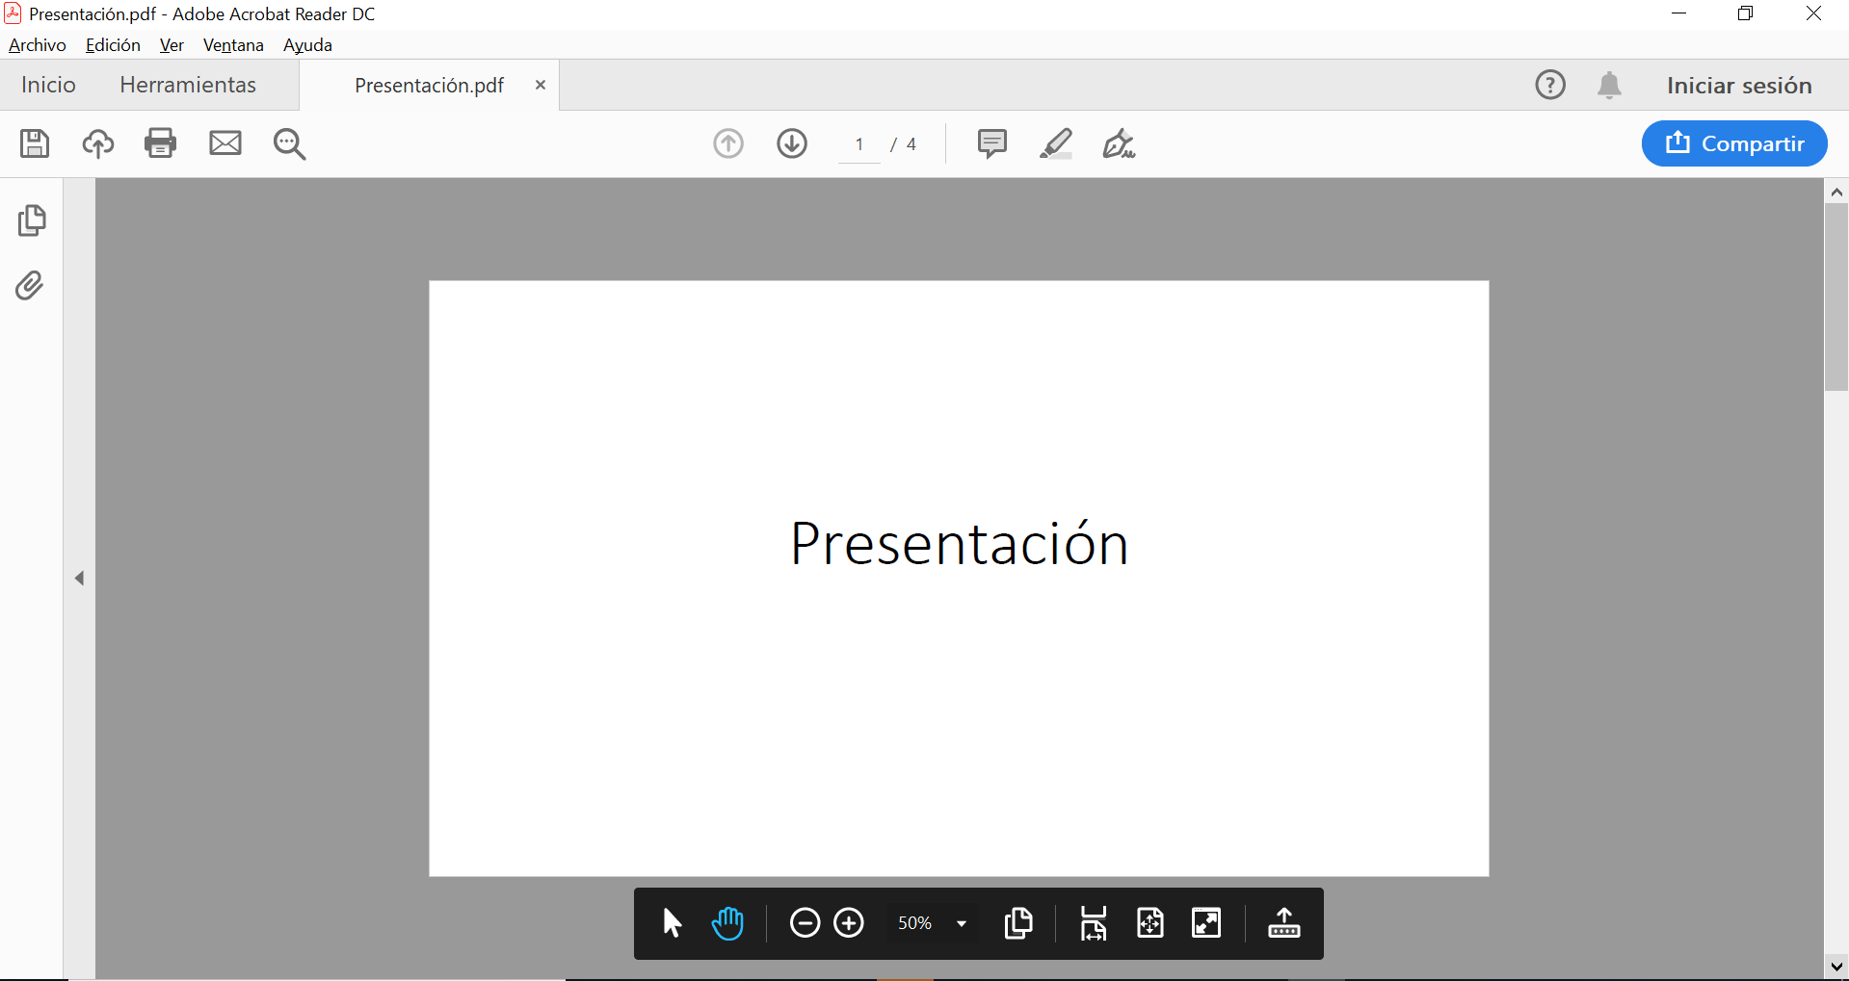The width and height of the screenshot is (1849, 981).
Task: Open the find text magnifier icon
Action: click(x=289, y=143)
